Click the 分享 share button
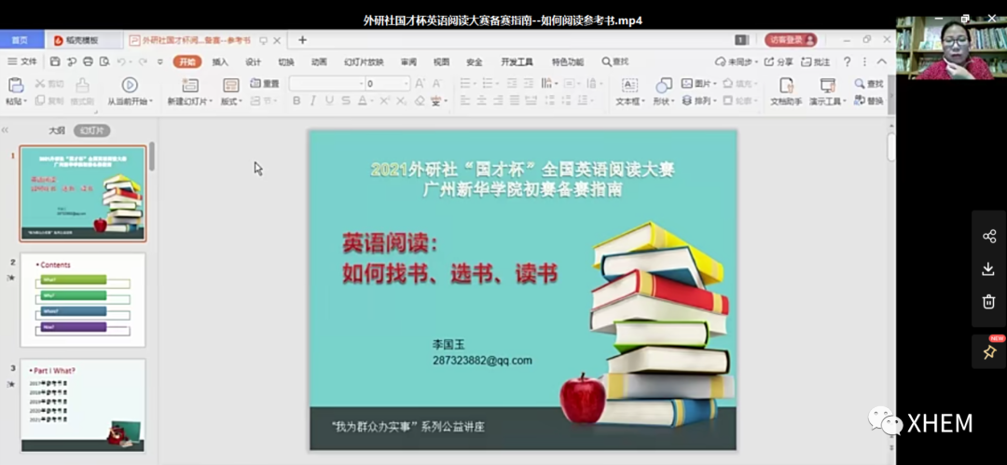Image resolution: width=1007 pixels, height=465 pixels. coord(779,62)
